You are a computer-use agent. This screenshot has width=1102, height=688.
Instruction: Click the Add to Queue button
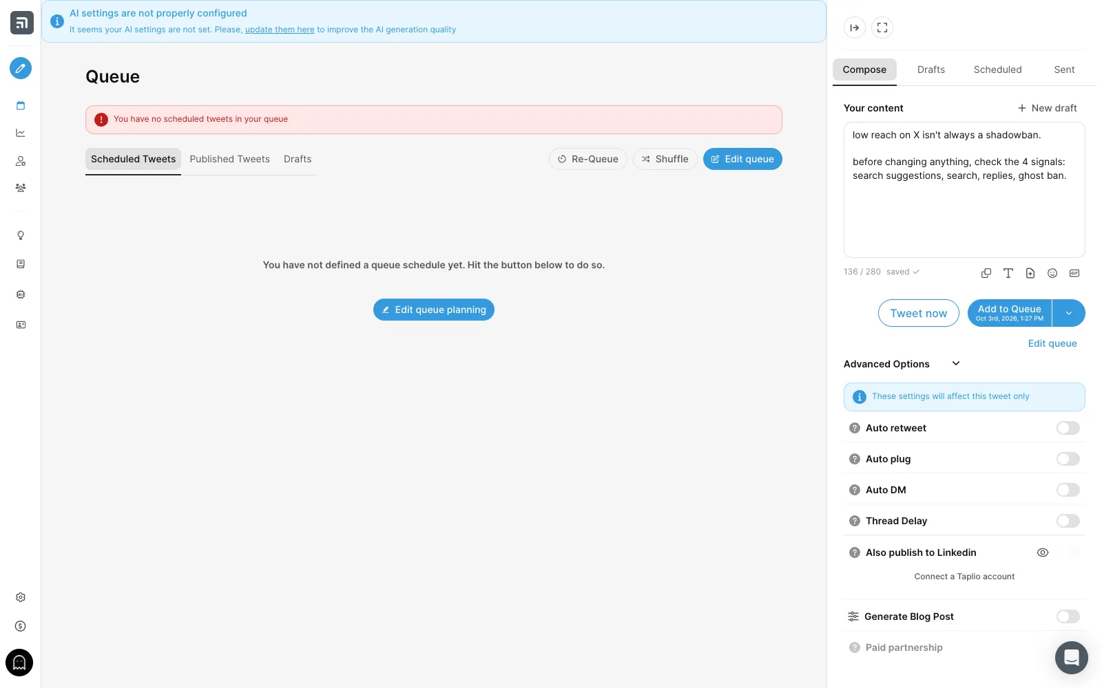(x=1010, y=313)
